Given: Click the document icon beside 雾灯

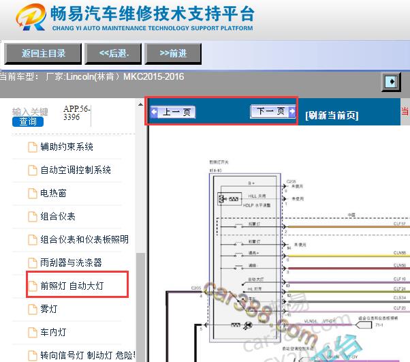Looking at the screenshot, I should (33, 310).
